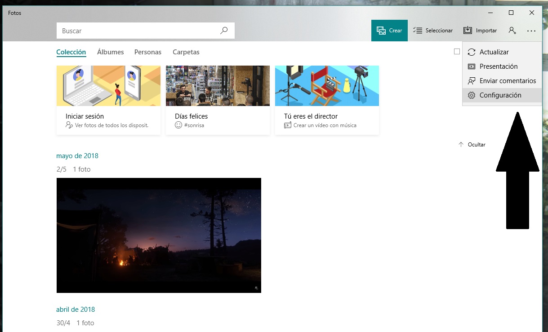The height and width of the screenshot is (332, 548).
Task: Click the search magnifier icon
Action: point(224,31)
